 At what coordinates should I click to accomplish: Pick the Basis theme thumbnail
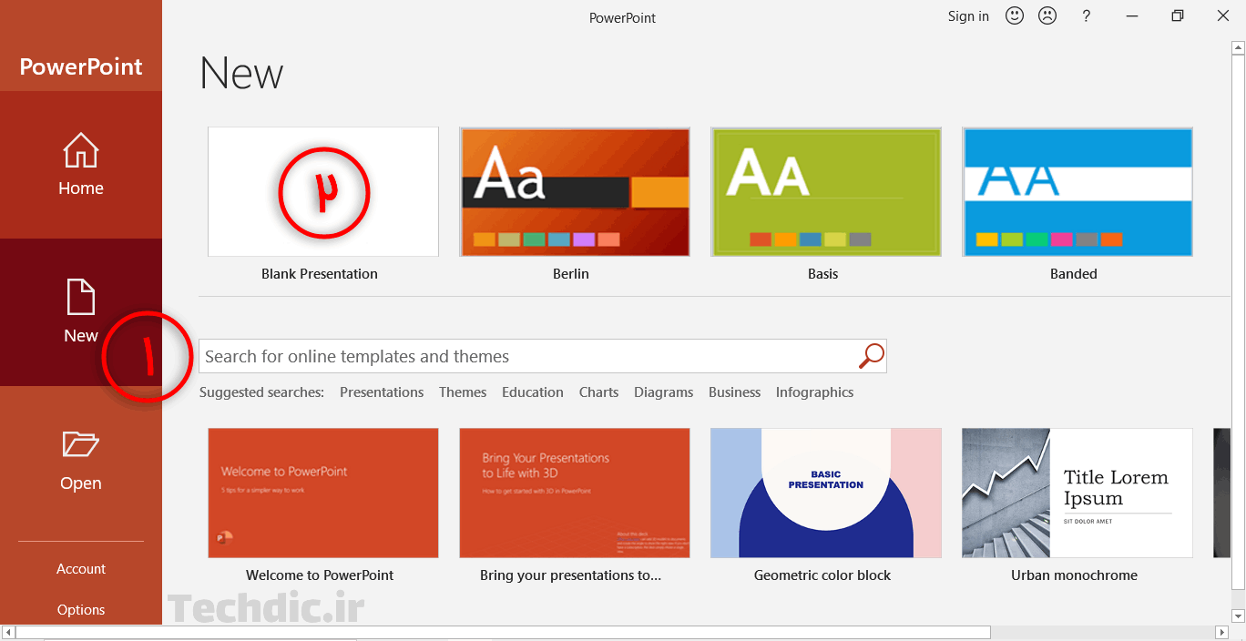(826, 191)
